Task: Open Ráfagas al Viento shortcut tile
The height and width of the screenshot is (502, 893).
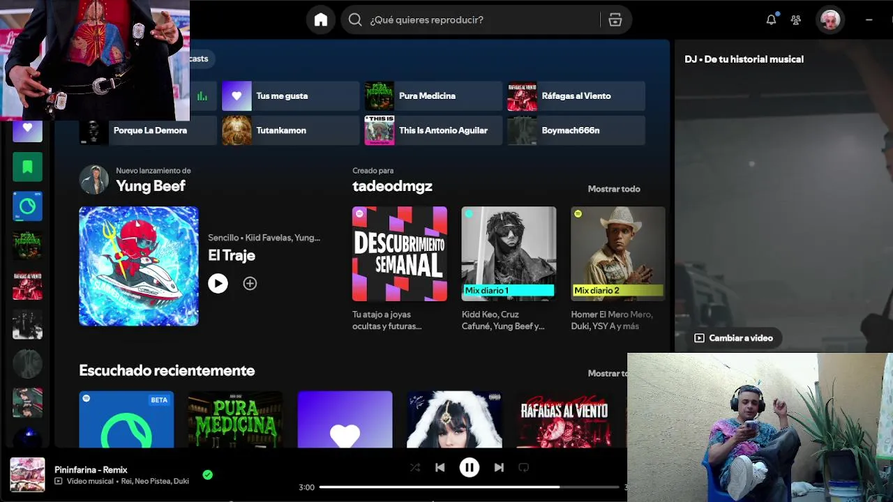Action: 576,96
